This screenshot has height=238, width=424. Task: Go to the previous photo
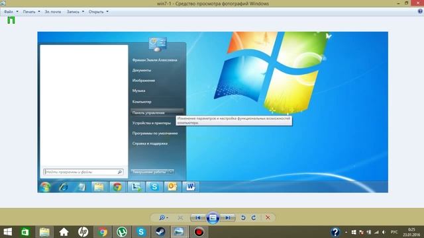pos(197,218)
